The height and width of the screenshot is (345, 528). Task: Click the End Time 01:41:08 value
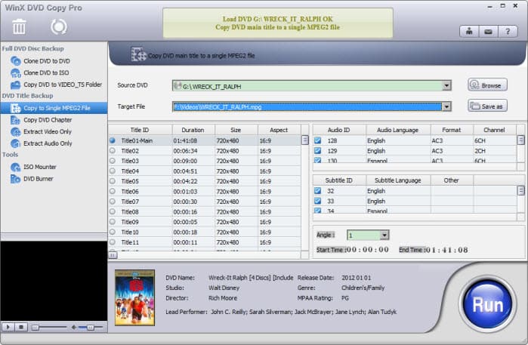(x=447, y=250)
